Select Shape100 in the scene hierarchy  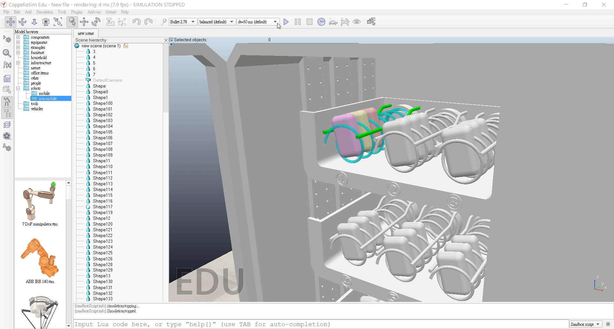point(103,103)
